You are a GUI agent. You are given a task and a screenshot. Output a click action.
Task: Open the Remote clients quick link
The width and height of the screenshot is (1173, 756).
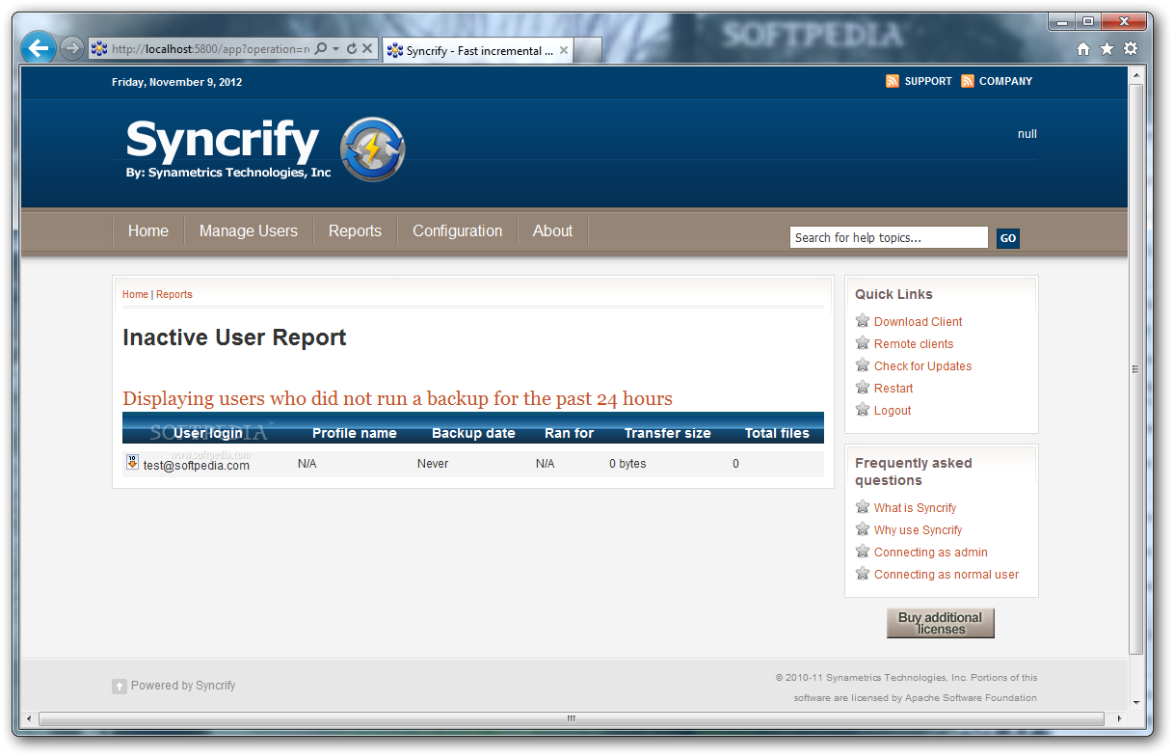point(914,344)
